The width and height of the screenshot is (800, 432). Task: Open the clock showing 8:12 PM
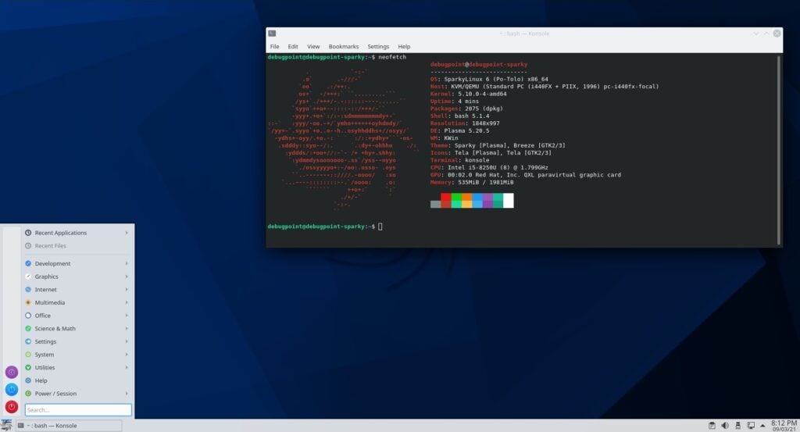click(784, 426)
